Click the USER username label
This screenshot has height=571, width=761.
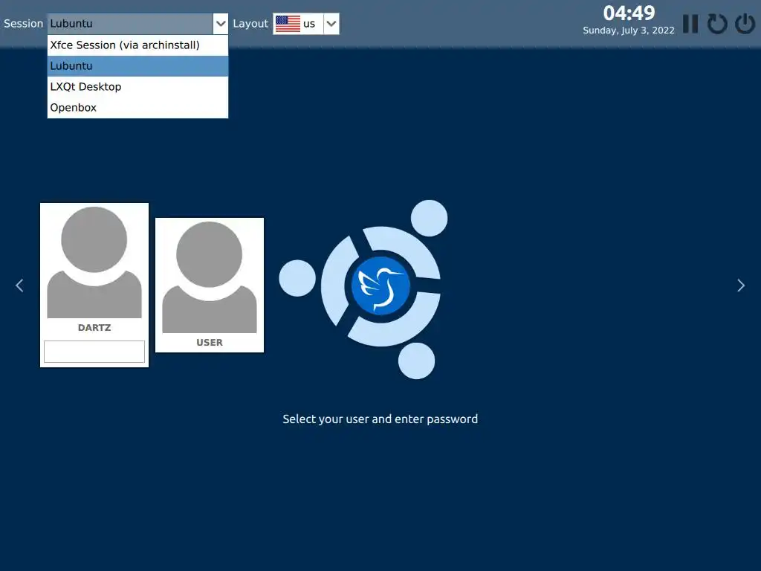coord(209,343)
